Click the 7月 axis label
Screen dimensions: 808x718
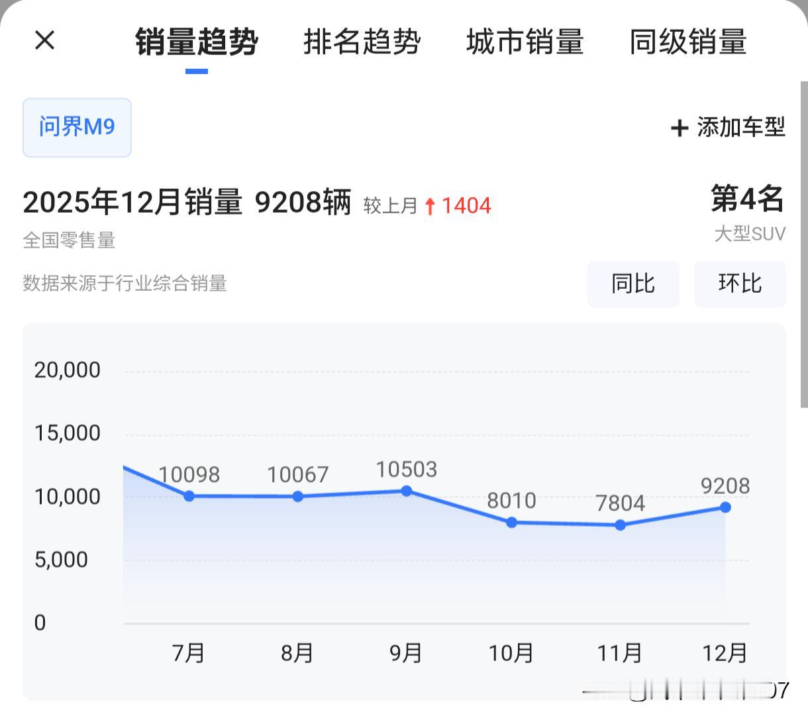click(189, 653)
